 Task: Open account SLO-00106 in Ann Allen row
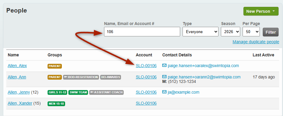(146, 77)
